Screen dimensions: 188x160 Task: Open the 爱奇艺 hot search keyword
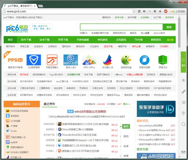coord(133,33)
